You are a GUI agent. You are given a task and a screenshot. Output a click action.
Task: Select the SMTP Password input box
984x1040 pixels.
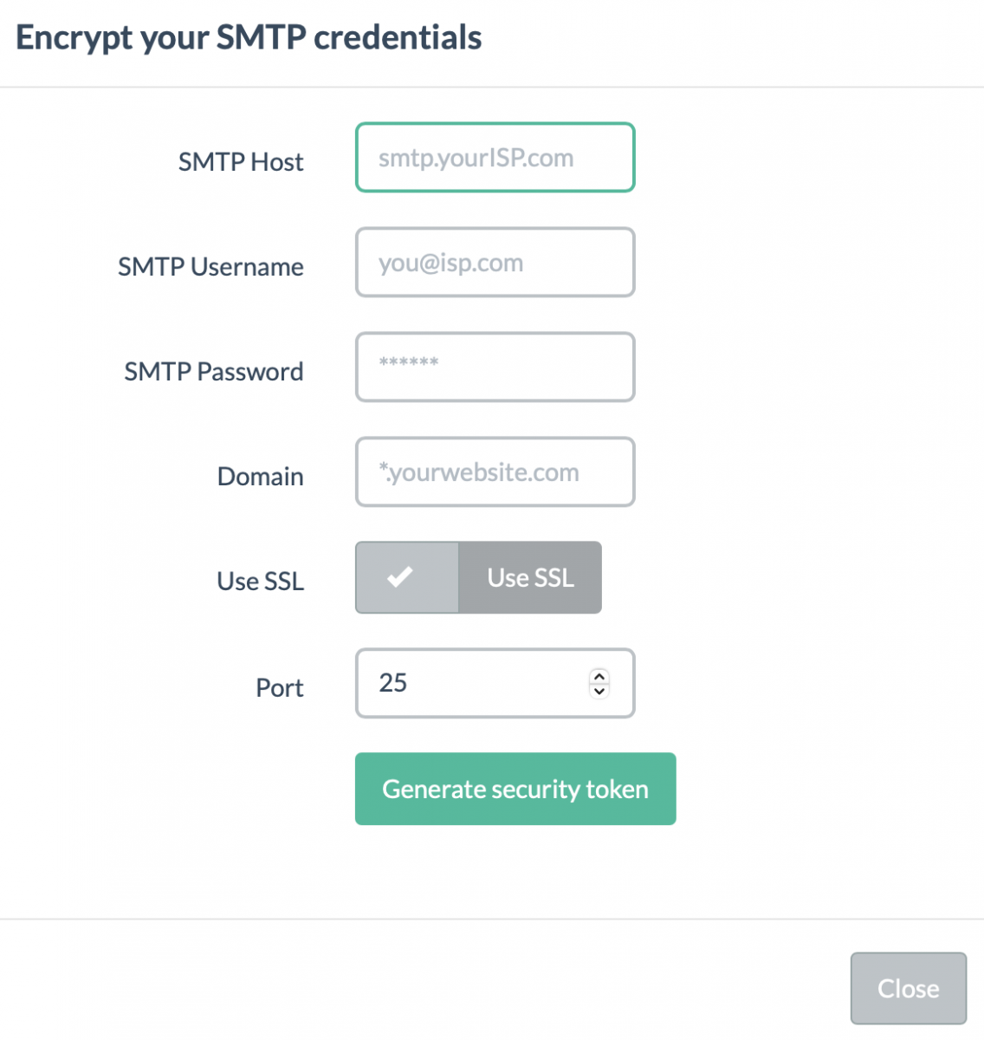[x=495, y=367]
